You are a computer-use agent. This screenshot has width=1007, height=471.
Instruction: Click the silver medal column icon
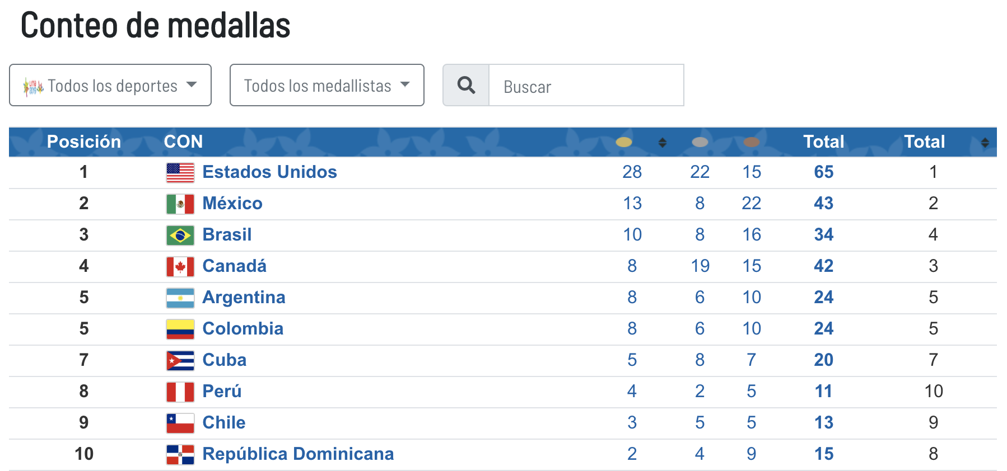click(x=700, y=142)
